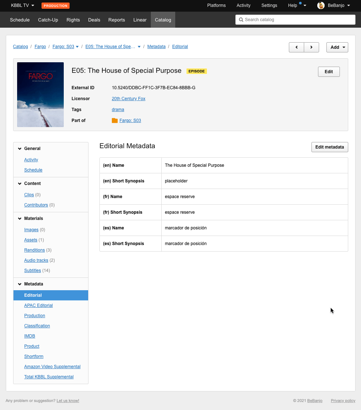
Task: Open the Fargo poster thumbnail
Action: click(40, 95)
